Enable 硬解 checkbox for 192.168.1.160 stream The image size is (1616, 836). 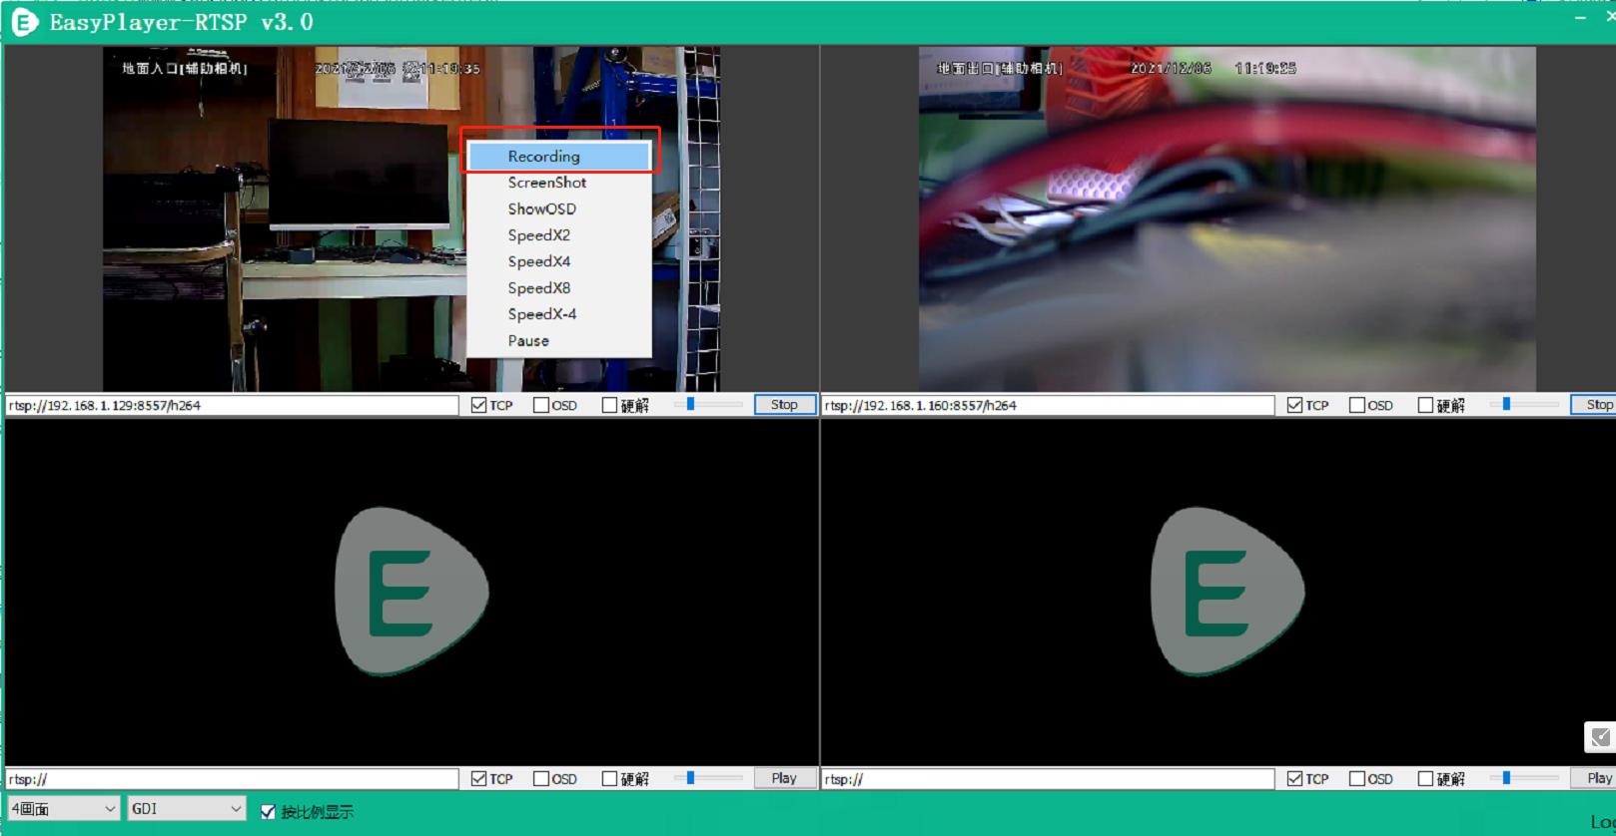[1425, 405]
